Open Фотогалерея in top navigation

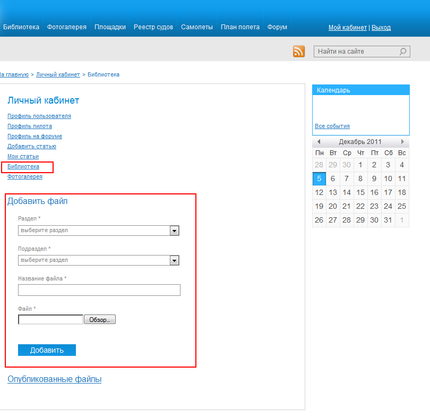point(66,27)
